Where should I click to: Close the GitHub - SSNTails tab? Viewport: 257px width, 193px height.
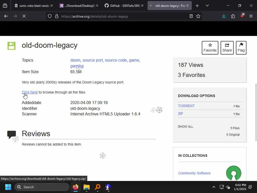(x=142, y=6)
